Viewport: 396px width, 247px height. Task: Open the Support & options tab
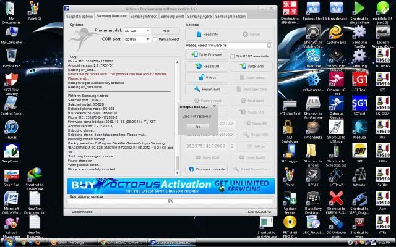[x=80, y=17]
